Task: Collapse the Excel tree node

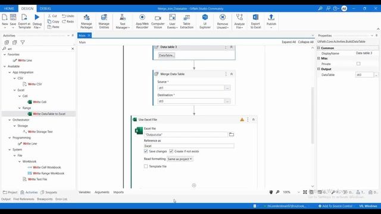Action: [14, 90]
